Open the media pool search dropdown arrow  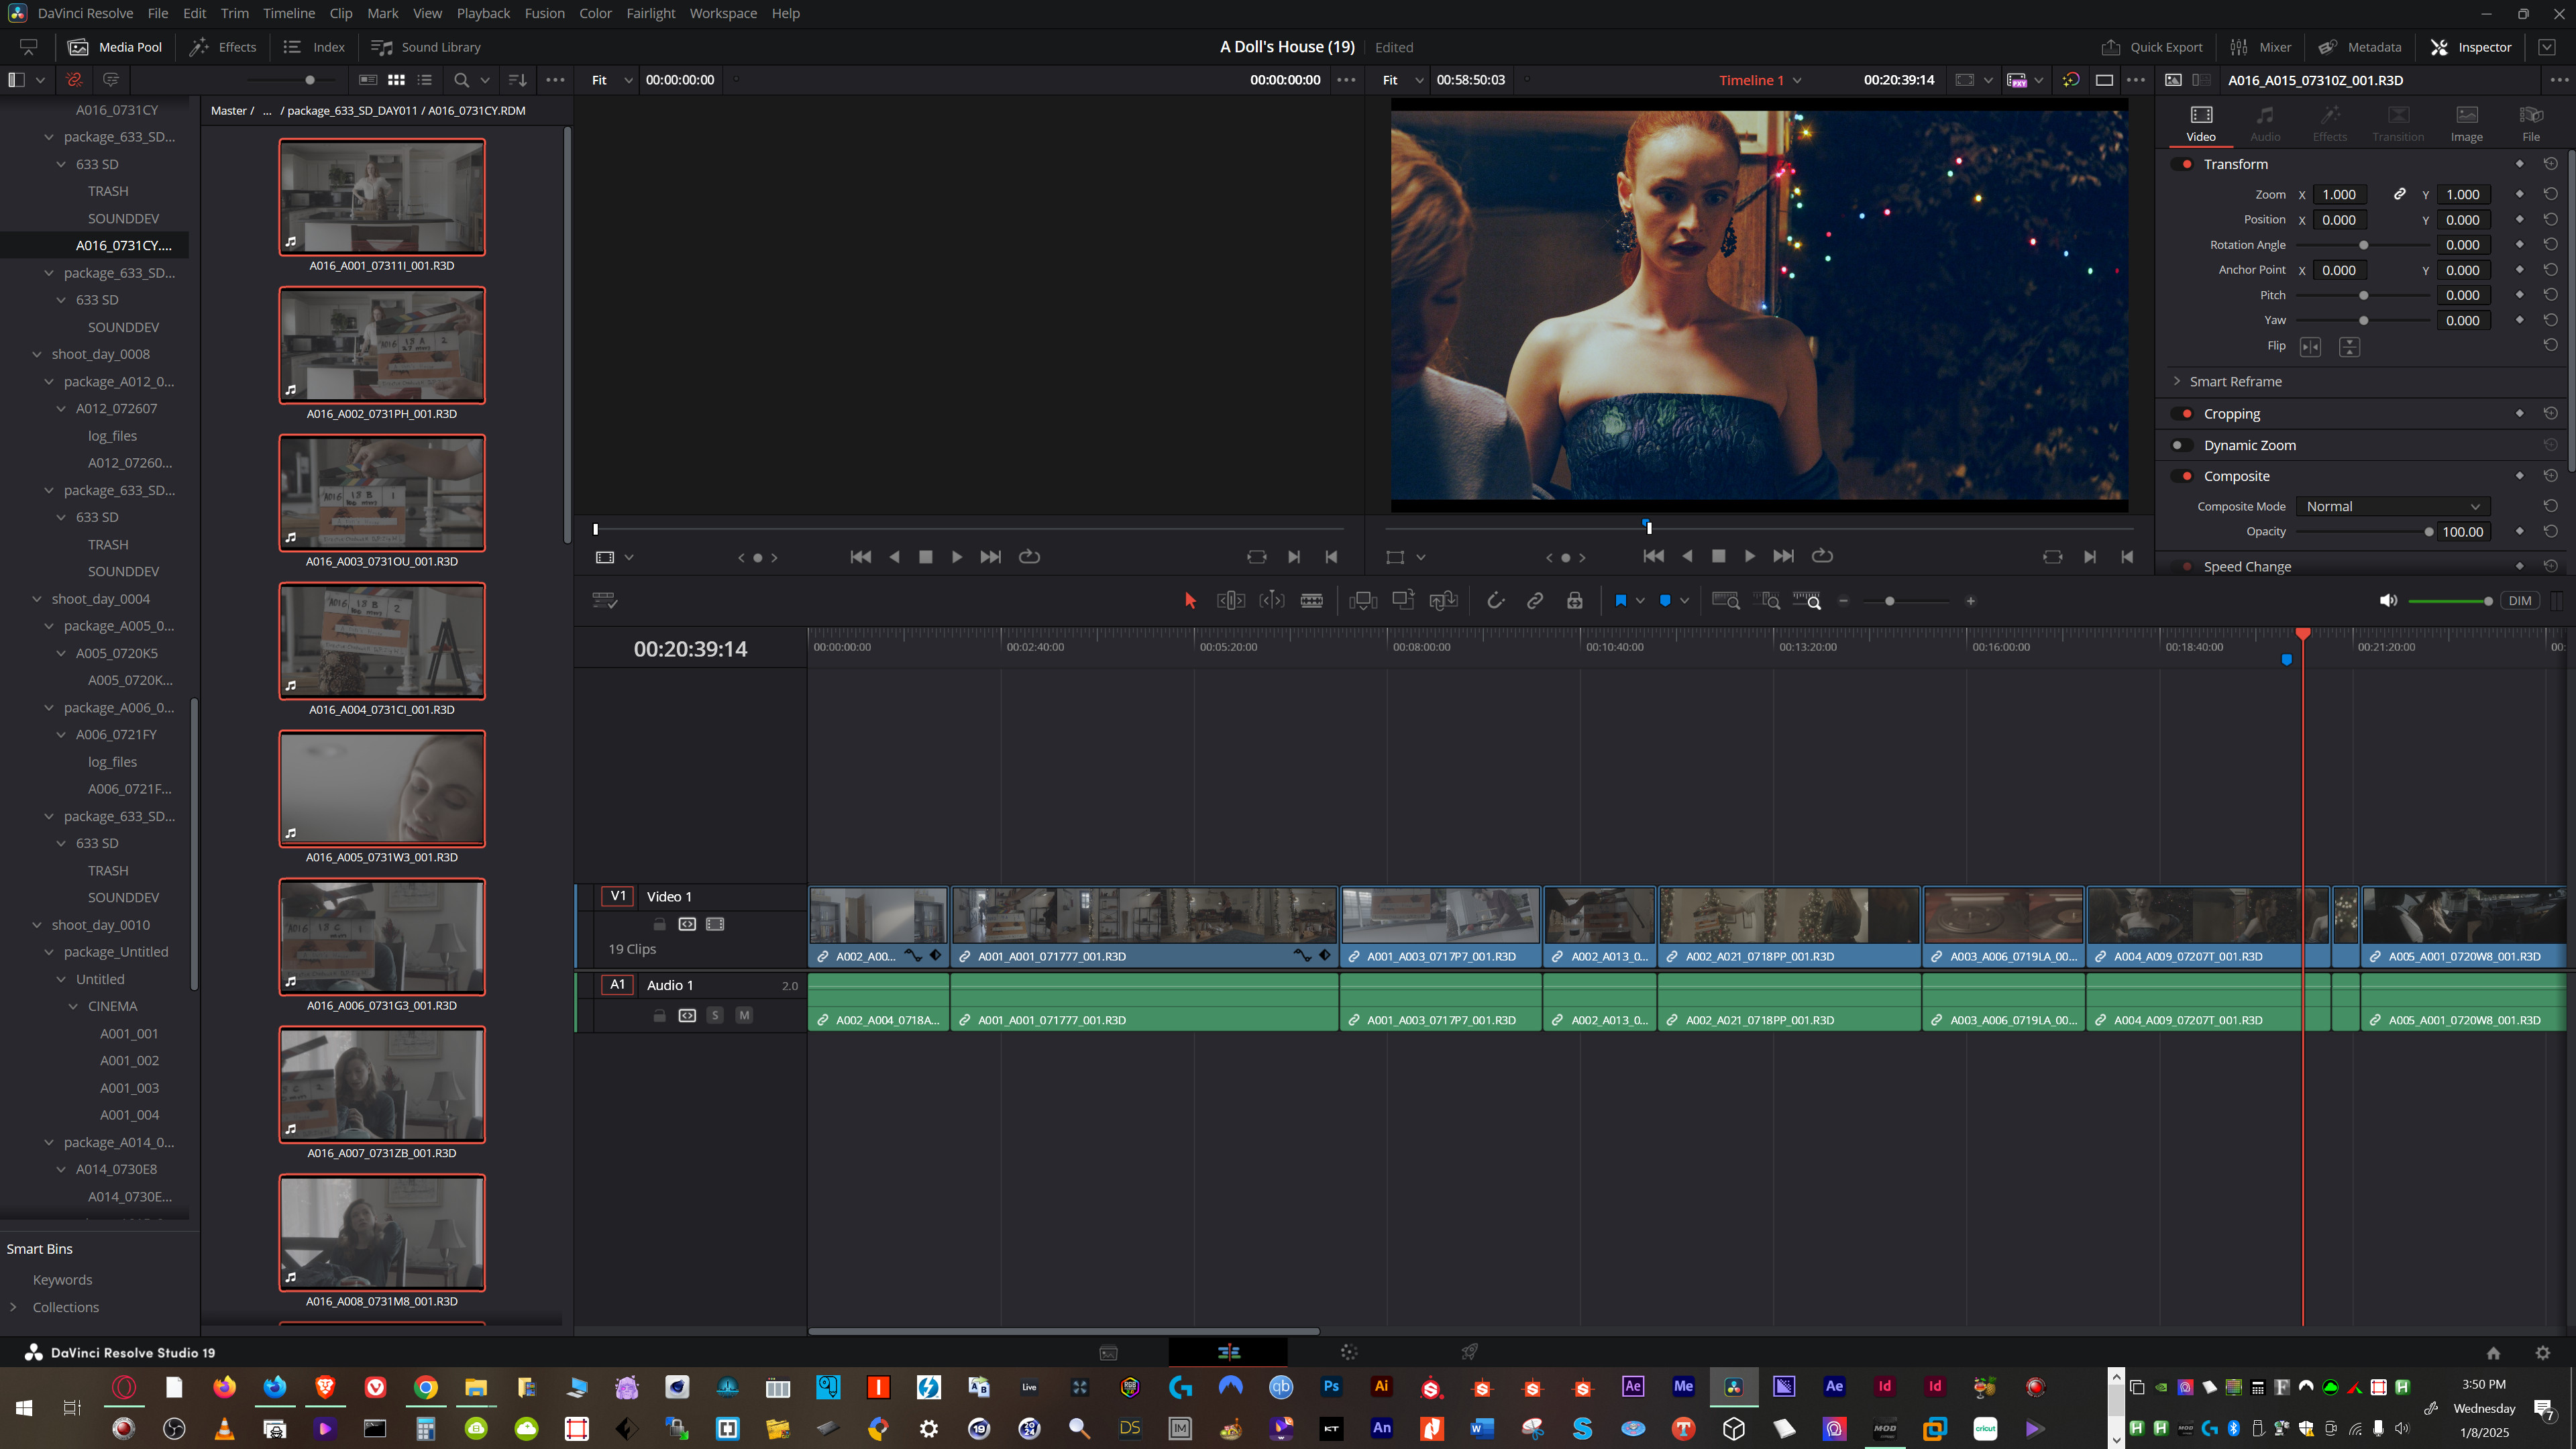tap(485, 80)
